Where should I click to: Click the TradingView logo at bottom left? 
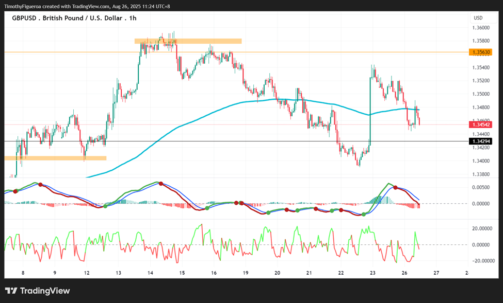(x=37, y=291)
